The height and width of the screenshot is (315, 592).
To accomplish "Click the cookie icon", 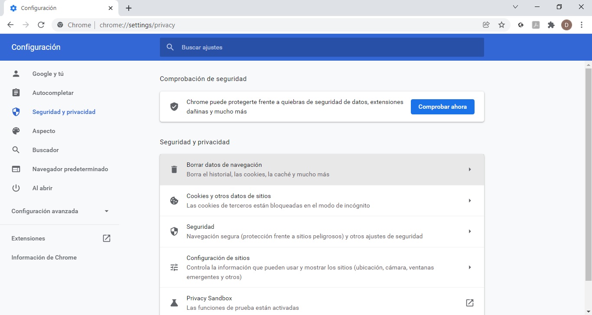I will [174, 201].
